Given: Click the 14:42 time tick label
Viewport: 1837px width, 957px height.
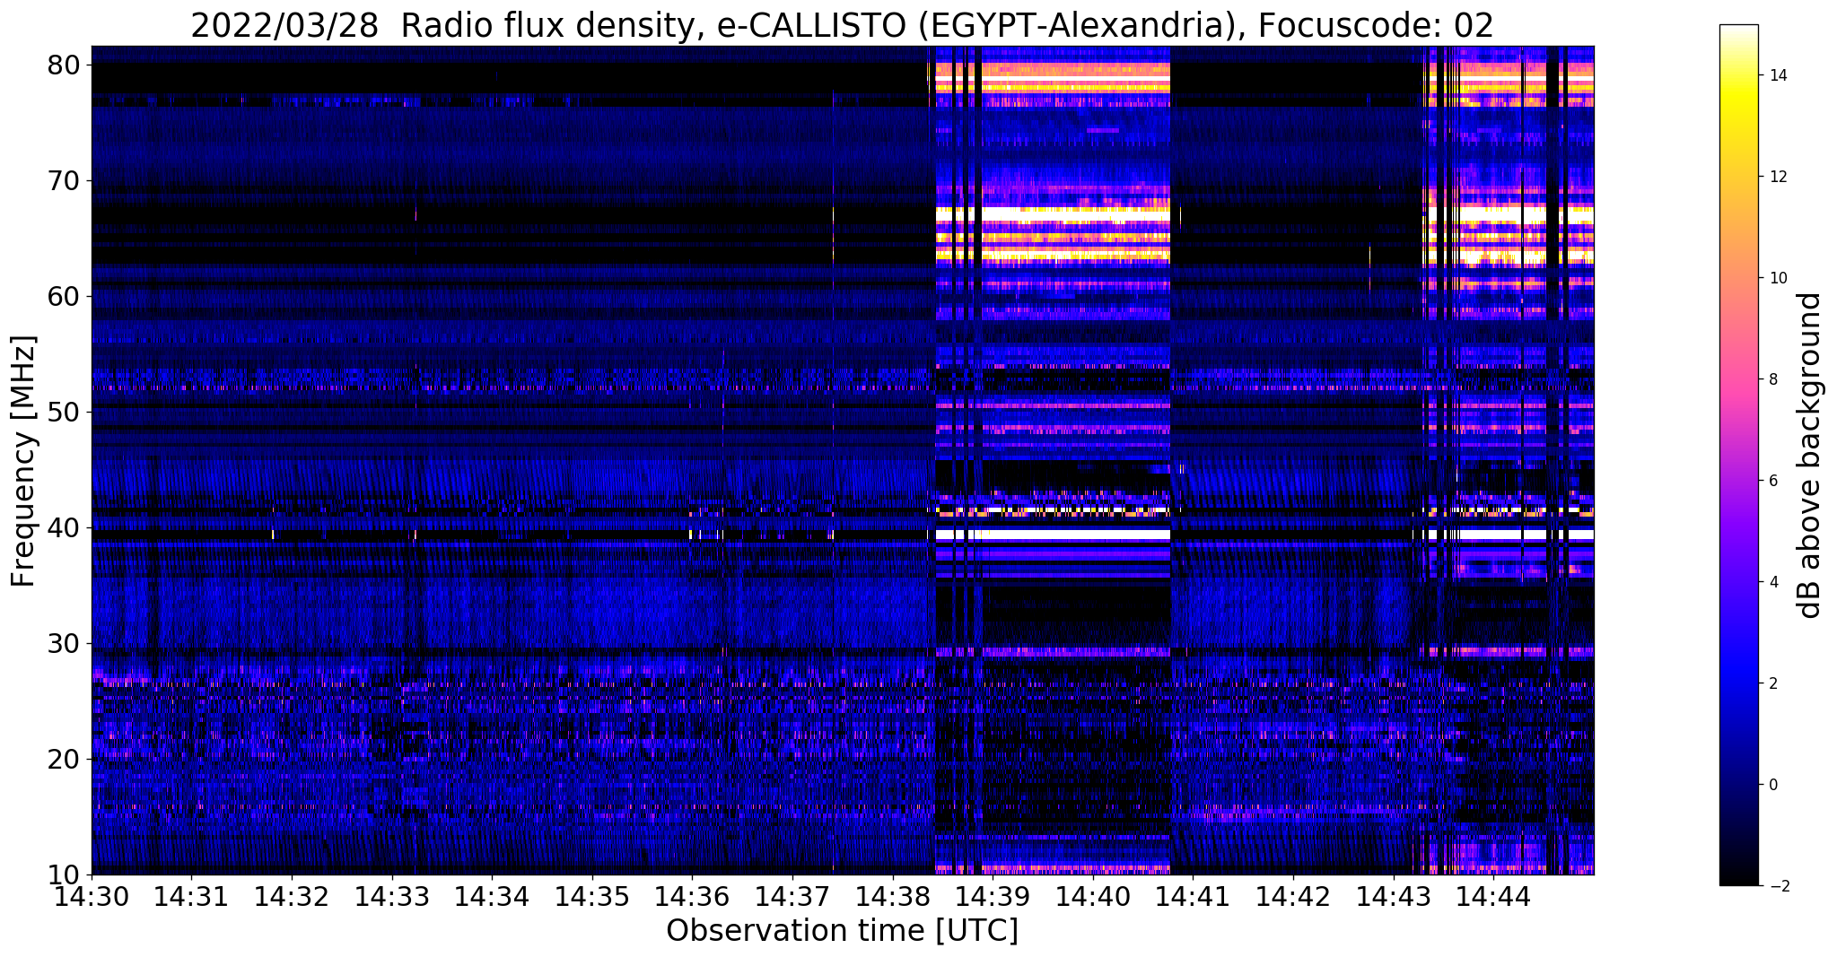Looking at the screenshot, I should tap(1292, 896).
